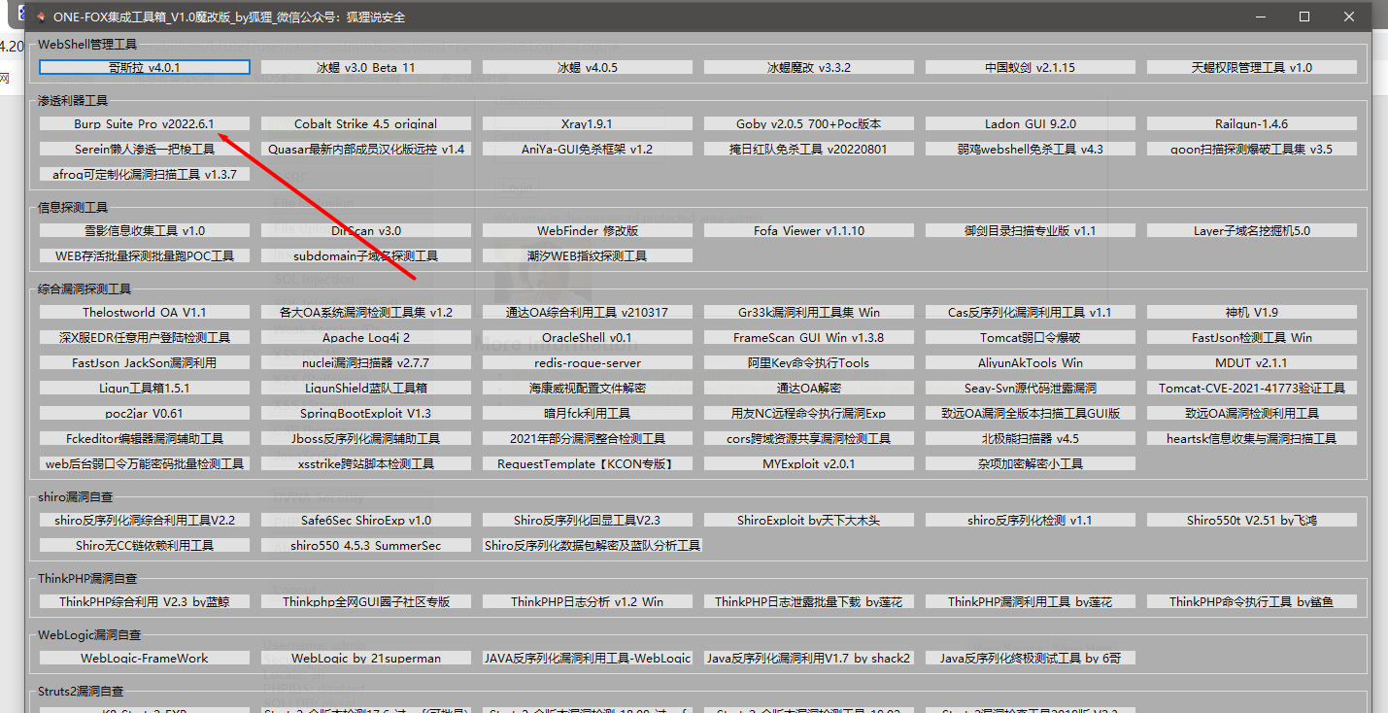
Task: Launch 神机 V1.9
Action: [1252, 313]
